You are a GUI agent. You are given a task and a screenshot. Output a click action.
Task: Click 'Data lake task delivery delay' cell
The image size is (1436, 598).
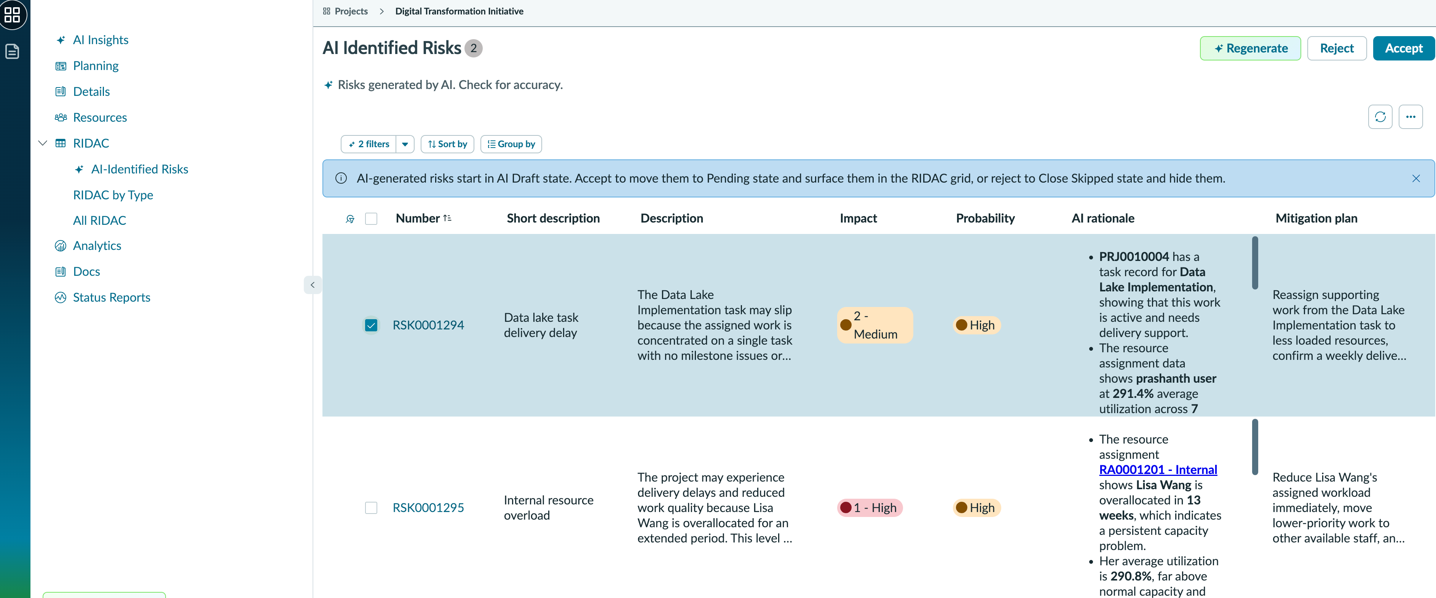541,325
